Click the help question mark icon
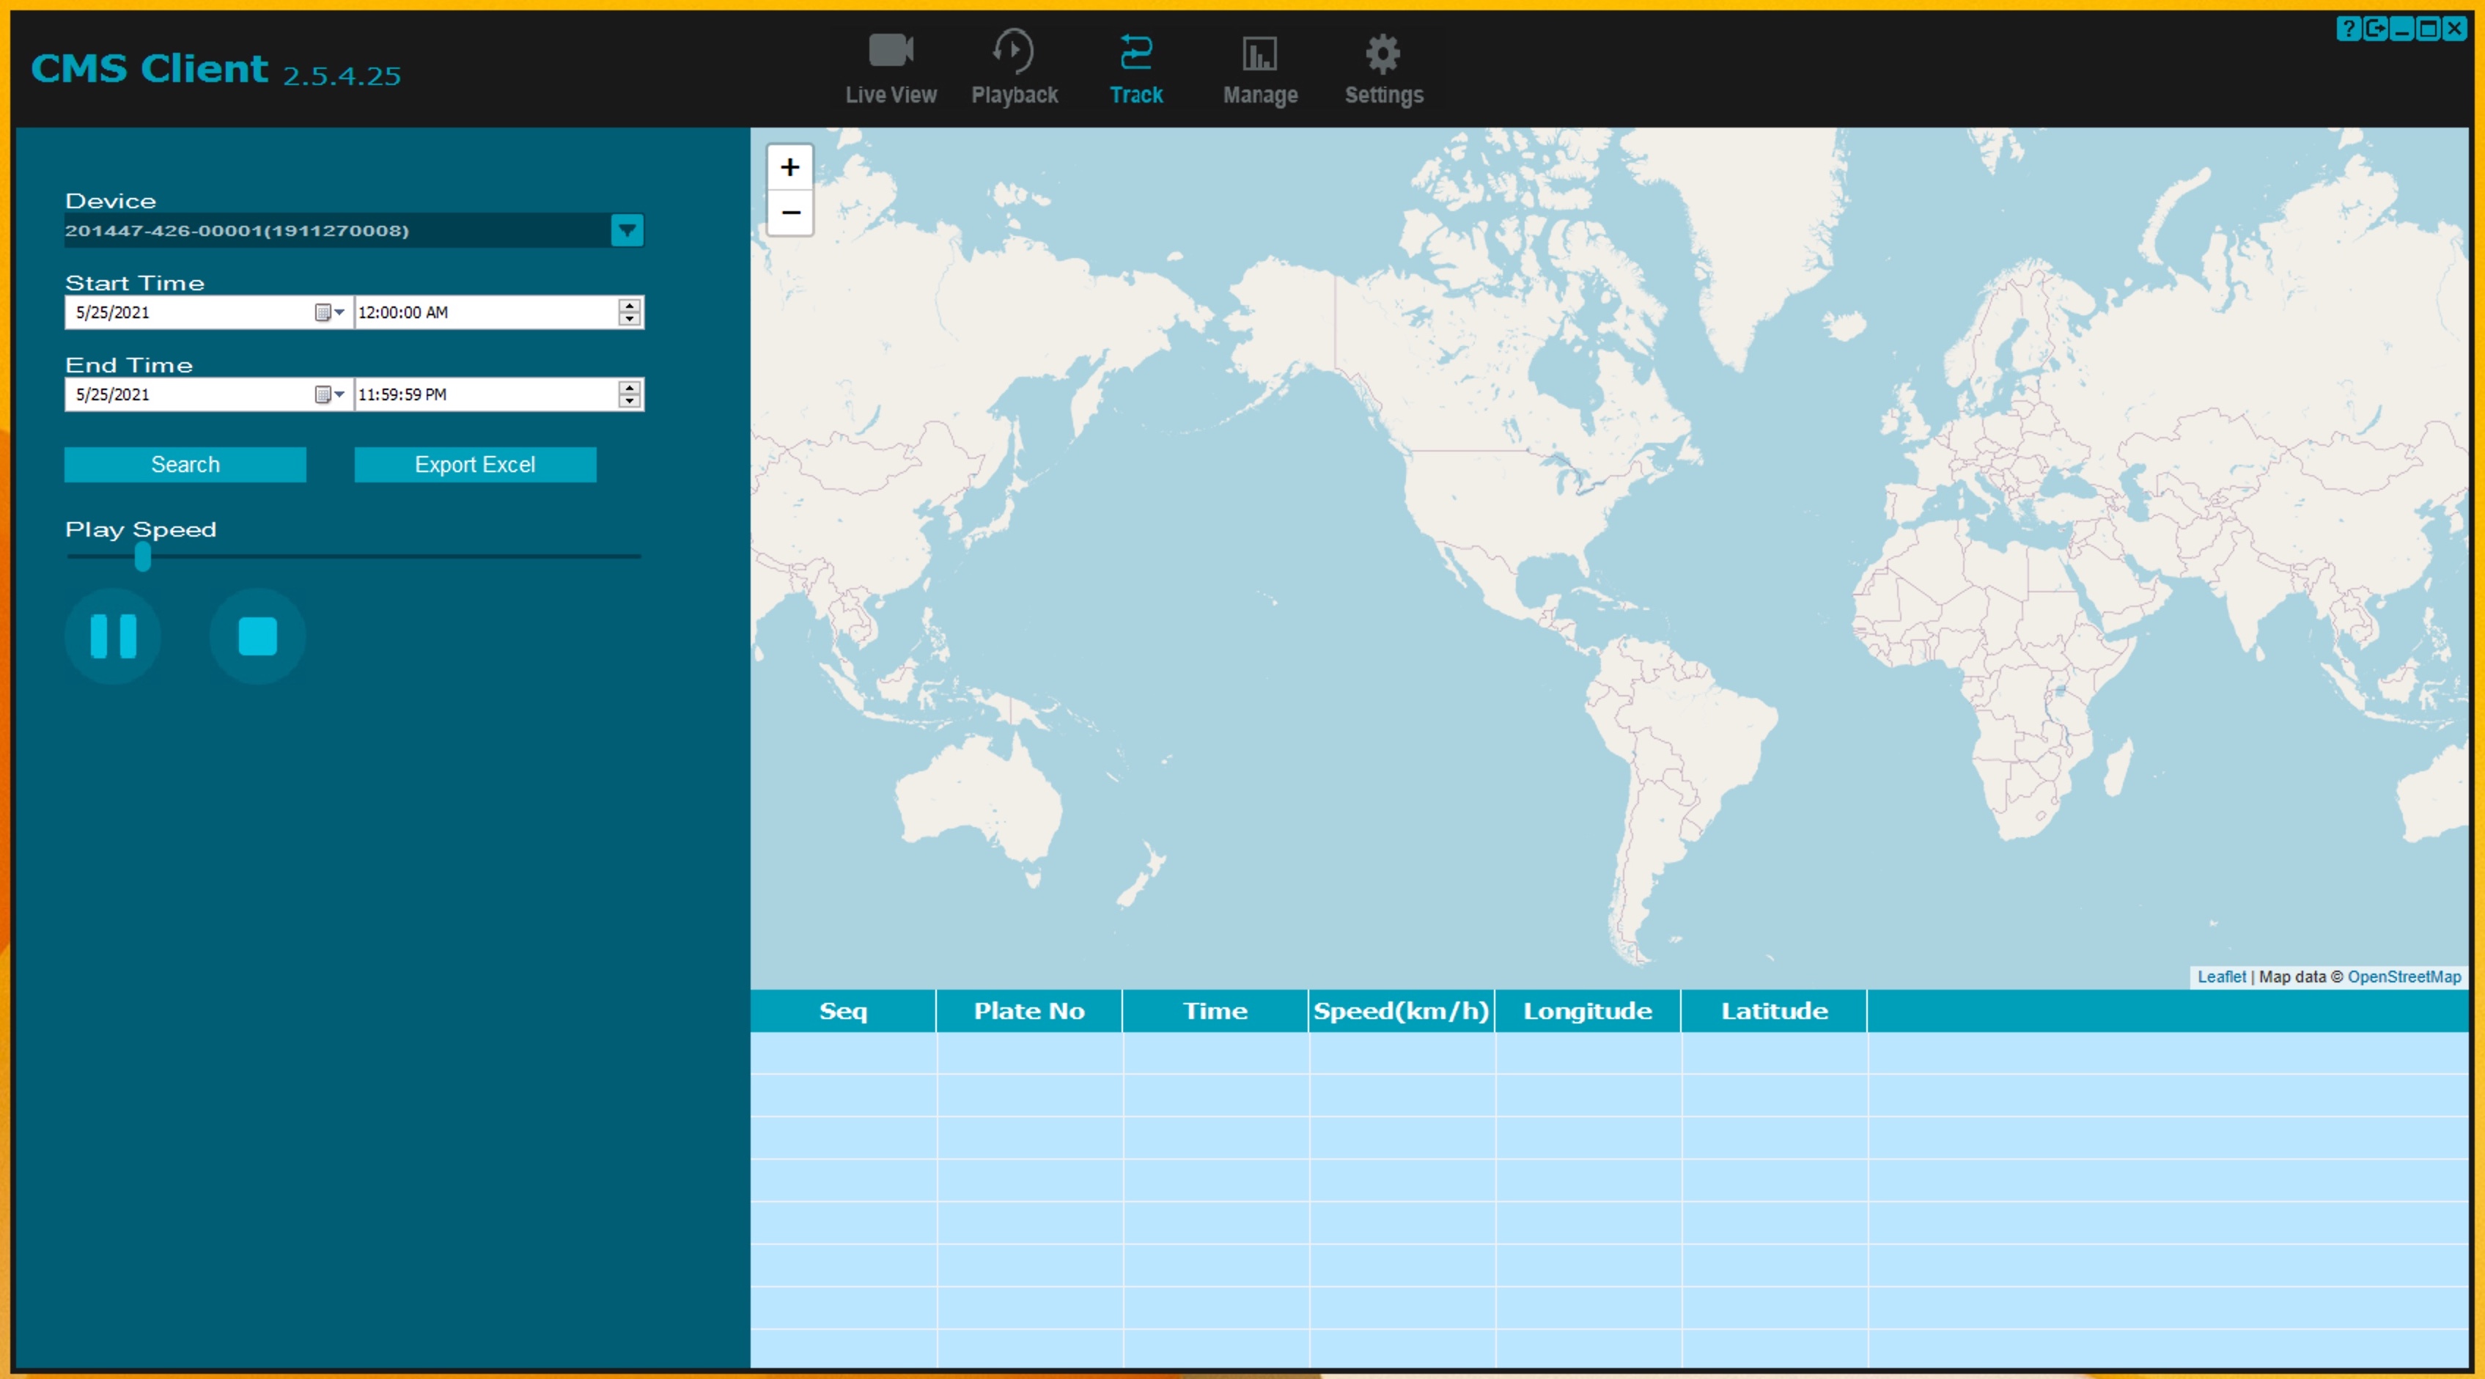The image size is (2485, 1379). (x=2347, y=29)
